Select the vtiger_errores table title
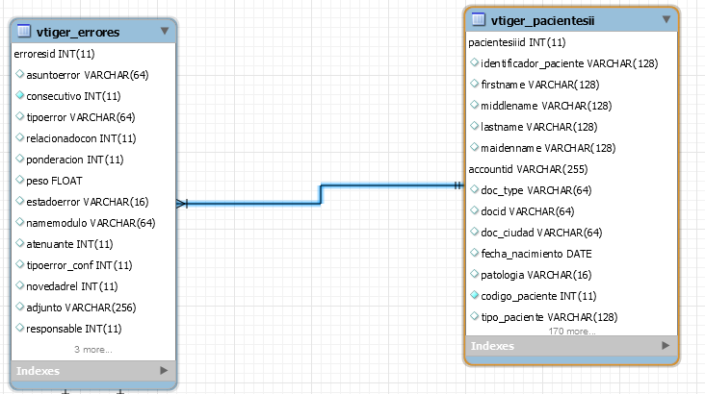Screen dimensions: 705x394 (x=78, y=33)
